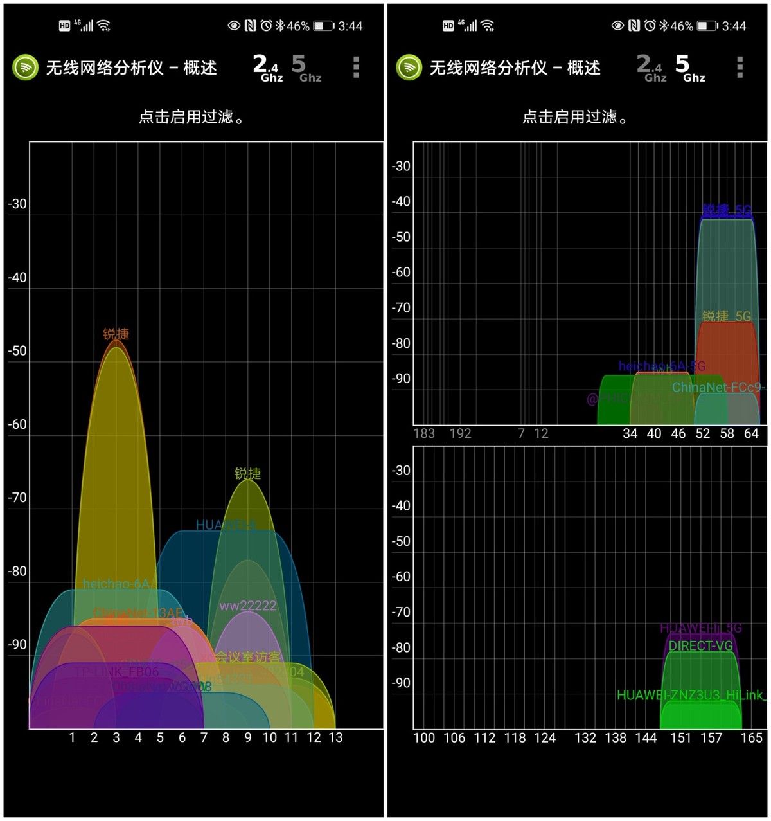This screenshot has height=821, width=771.
Task: Open the three-dot overflow menu on the 5GHz screen
Action: tap(740, 68)
